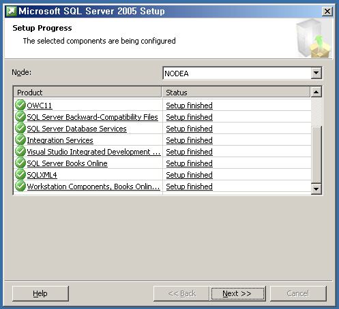Click Setup finished for Workstation Components

coord(189,186)
